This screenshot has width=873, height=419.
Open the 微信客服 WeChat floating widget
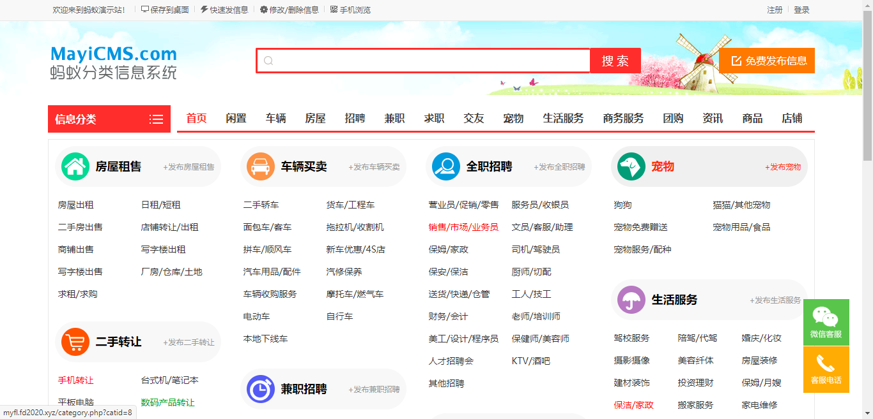tap(826, 322)
